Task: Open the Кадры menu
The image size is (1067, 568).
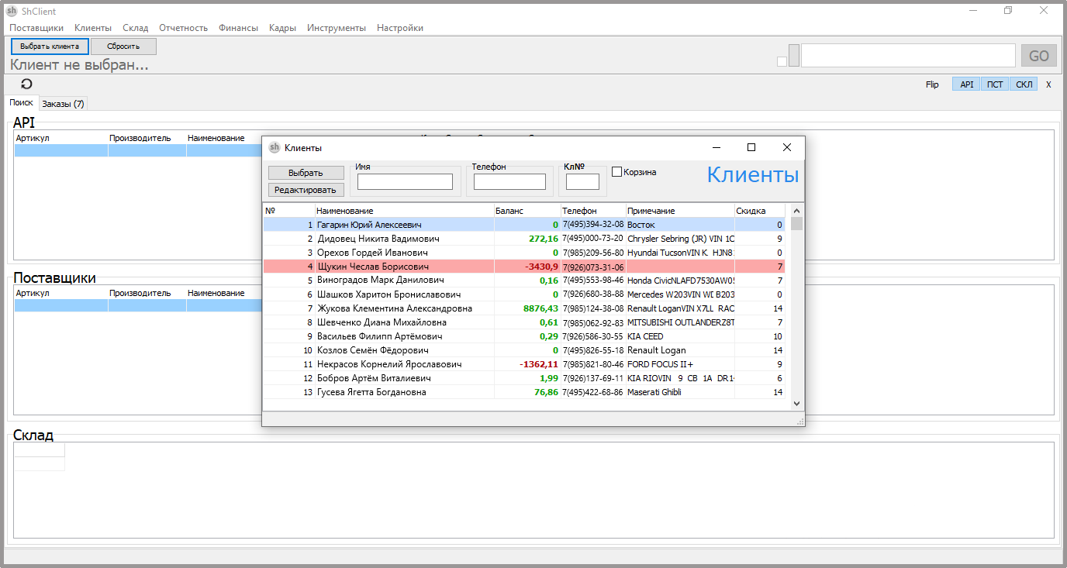Action: point(283,28)
